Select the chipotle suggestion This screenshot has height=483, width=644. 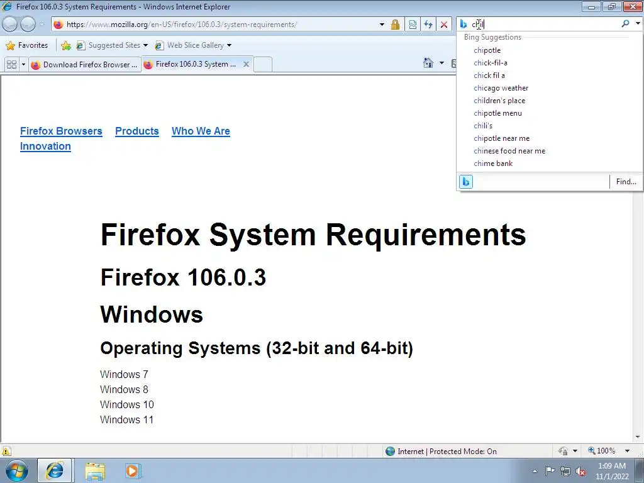(487, 50)
